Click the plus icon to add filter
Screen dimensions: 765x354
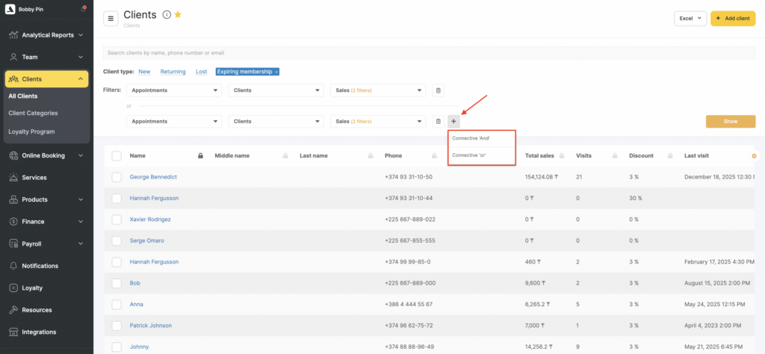click(453, 121)
